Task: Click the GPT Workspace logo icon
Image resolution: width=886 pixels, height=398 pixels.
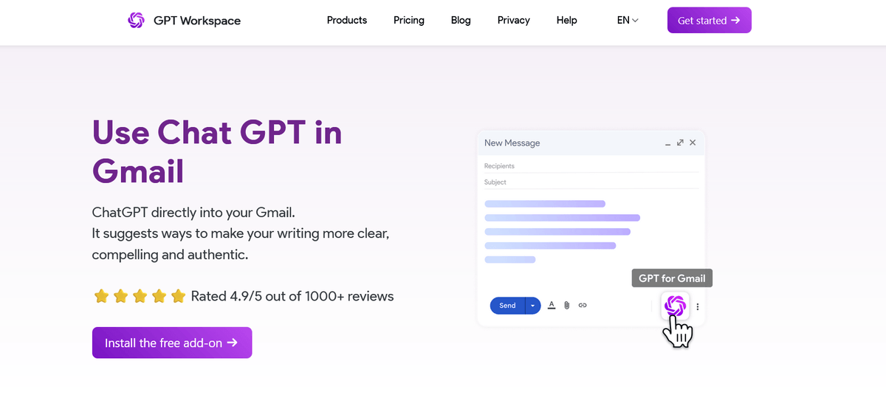Action: pyautogui.click(x=136, y=21)
